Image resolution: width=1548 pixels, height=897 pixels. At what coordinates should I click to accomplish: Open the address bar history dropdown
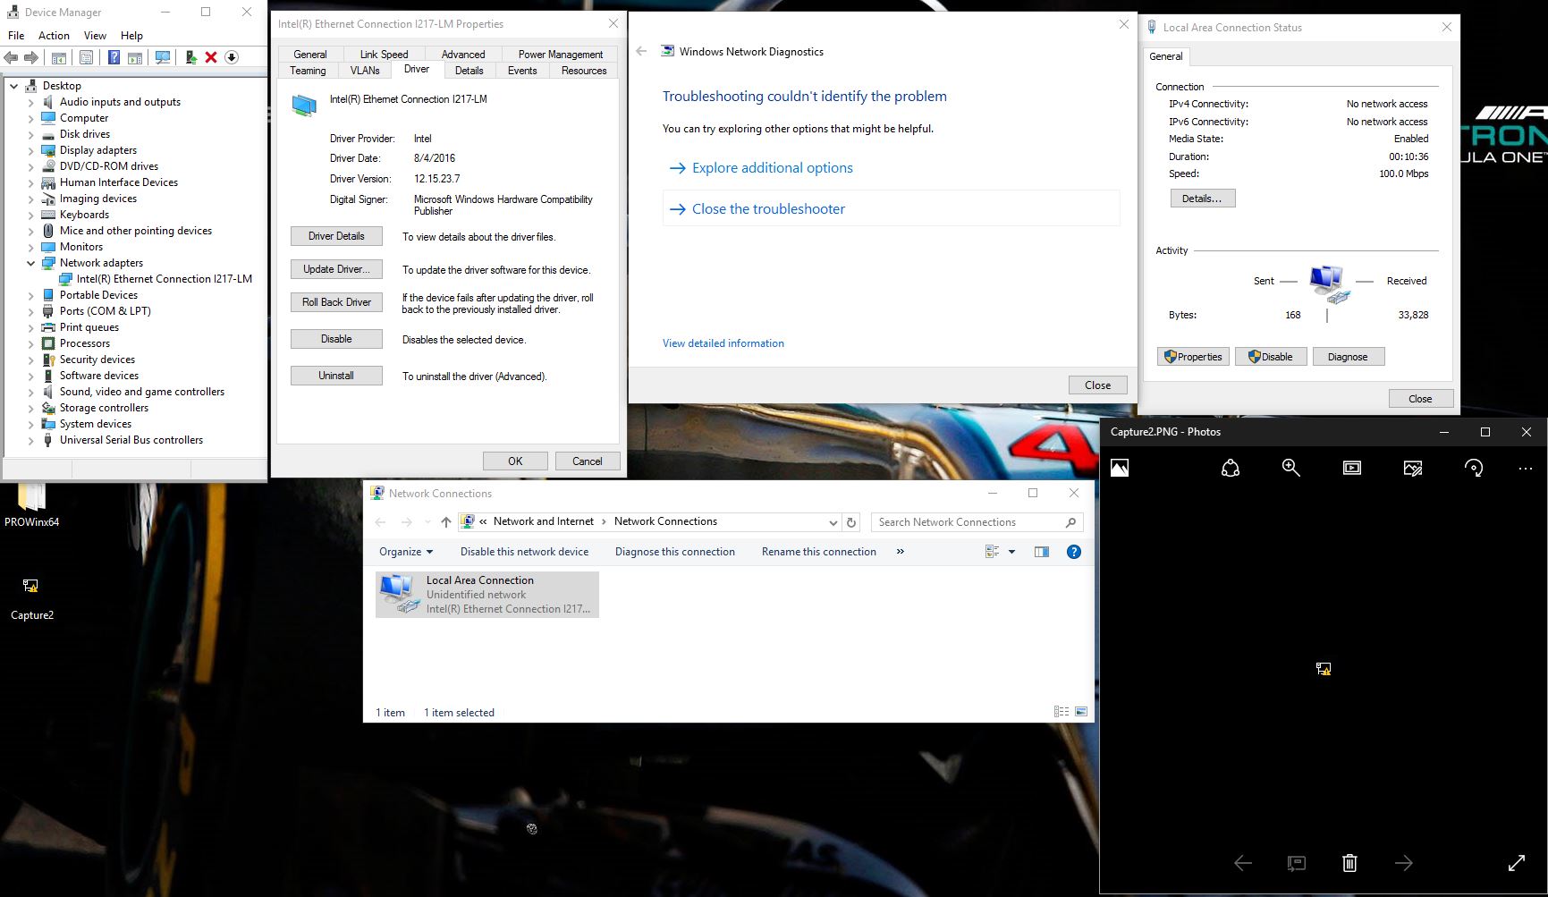pos(833,522)
